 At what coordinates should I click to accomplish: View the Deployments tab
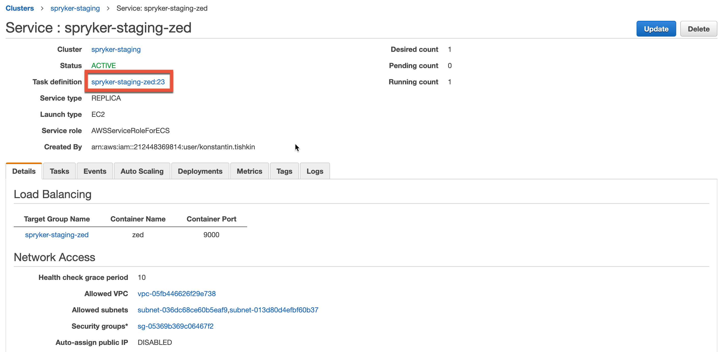[x=200, y=171]
